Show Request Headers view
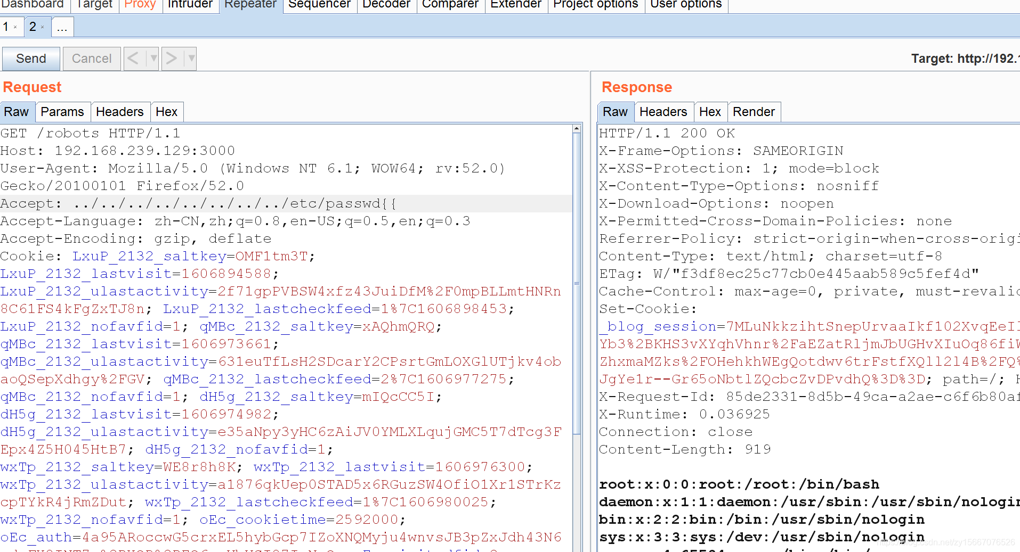 pos(120,112)
